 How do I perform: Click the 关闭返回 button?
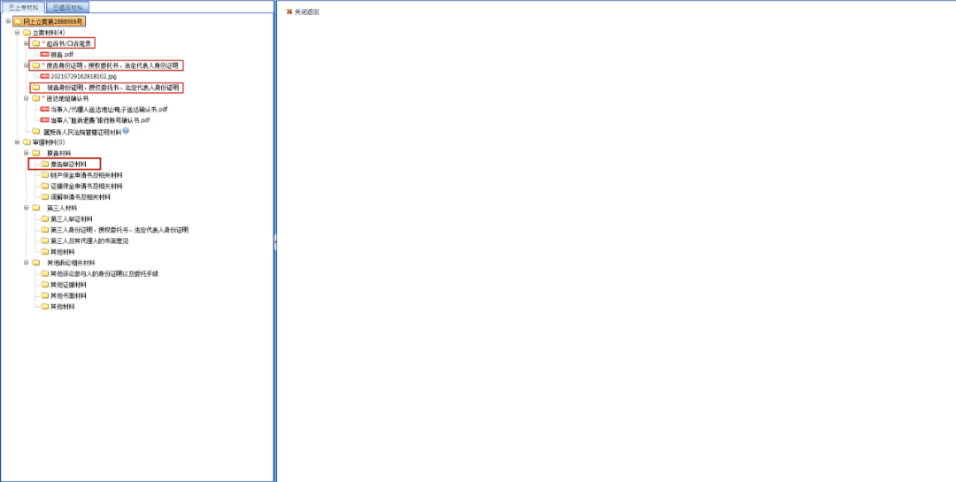[x=303, y=11]
